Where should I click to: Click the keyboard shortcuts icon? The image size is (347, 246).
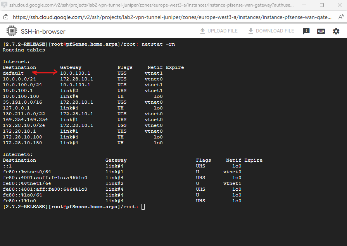(x=321, y=31)
